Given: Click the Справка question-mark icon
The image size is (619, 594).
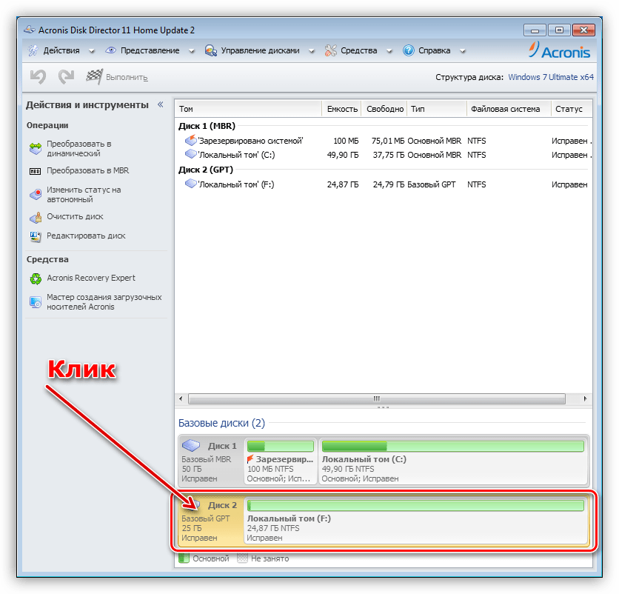Looking at the screenshot, I should [x=409, y=50].
